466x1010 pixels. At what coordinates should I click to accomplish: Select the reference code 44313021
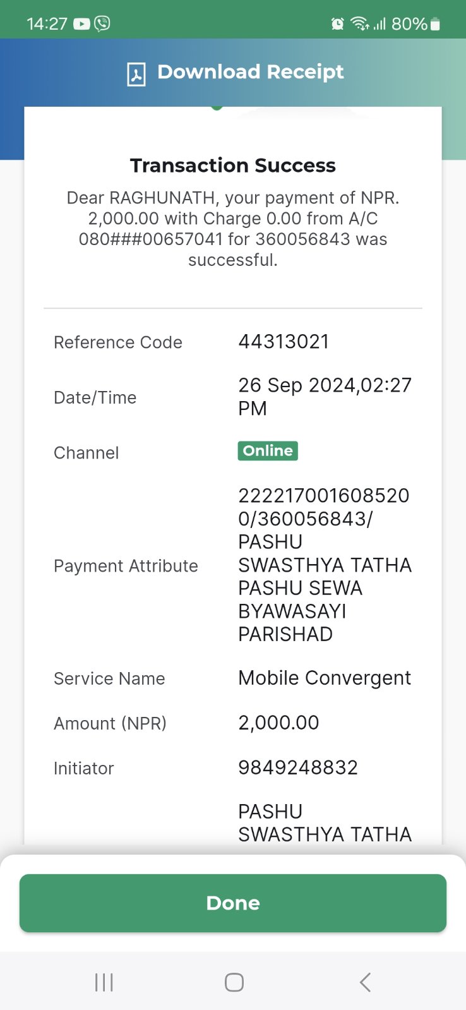284,342
